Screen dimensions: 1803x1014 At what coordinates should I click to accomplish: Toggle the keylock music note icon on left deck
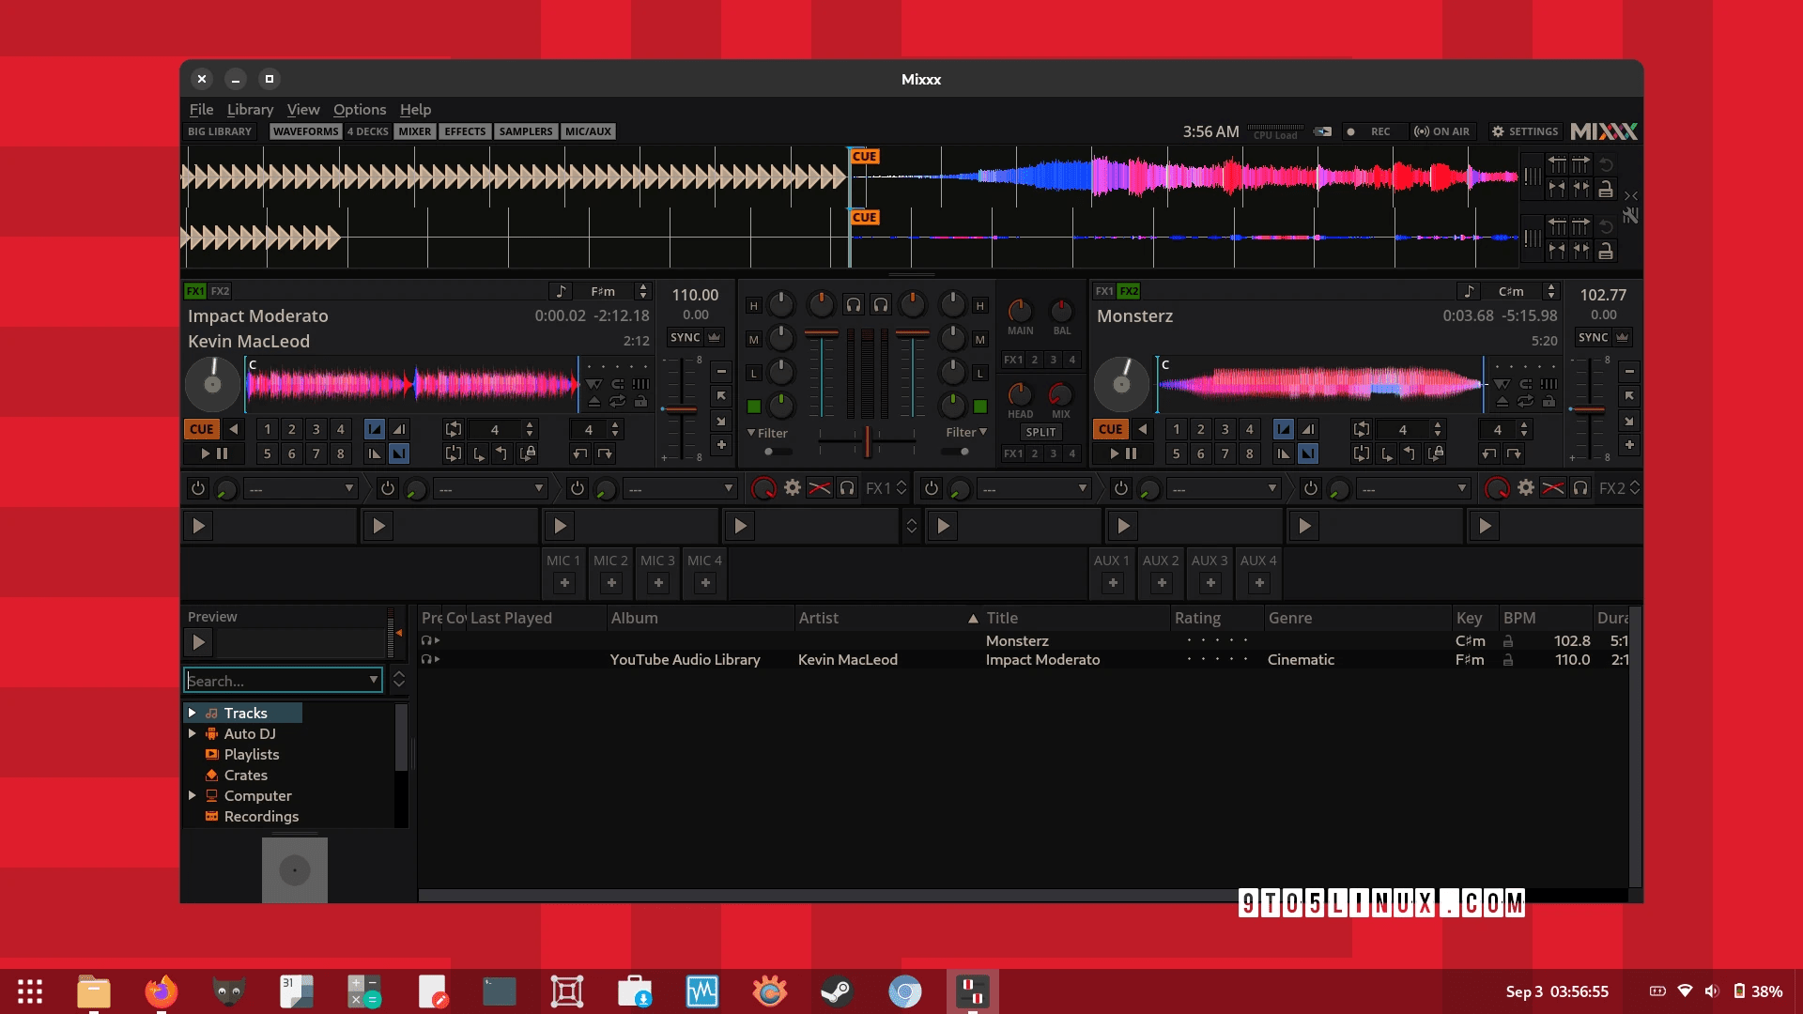tap(562, 291)
